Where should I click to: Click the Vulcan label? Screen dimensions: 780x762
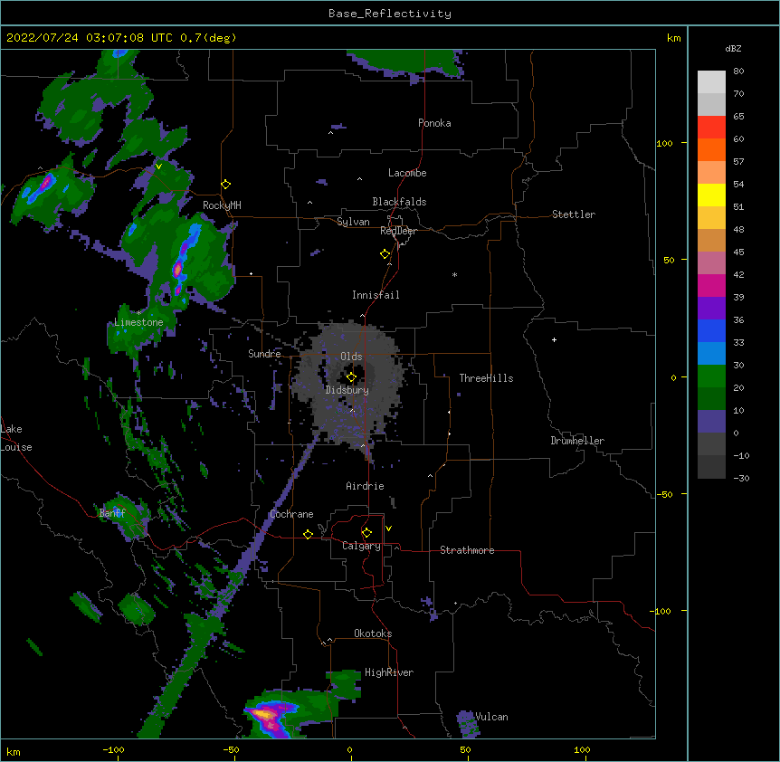tap(491, 717)
